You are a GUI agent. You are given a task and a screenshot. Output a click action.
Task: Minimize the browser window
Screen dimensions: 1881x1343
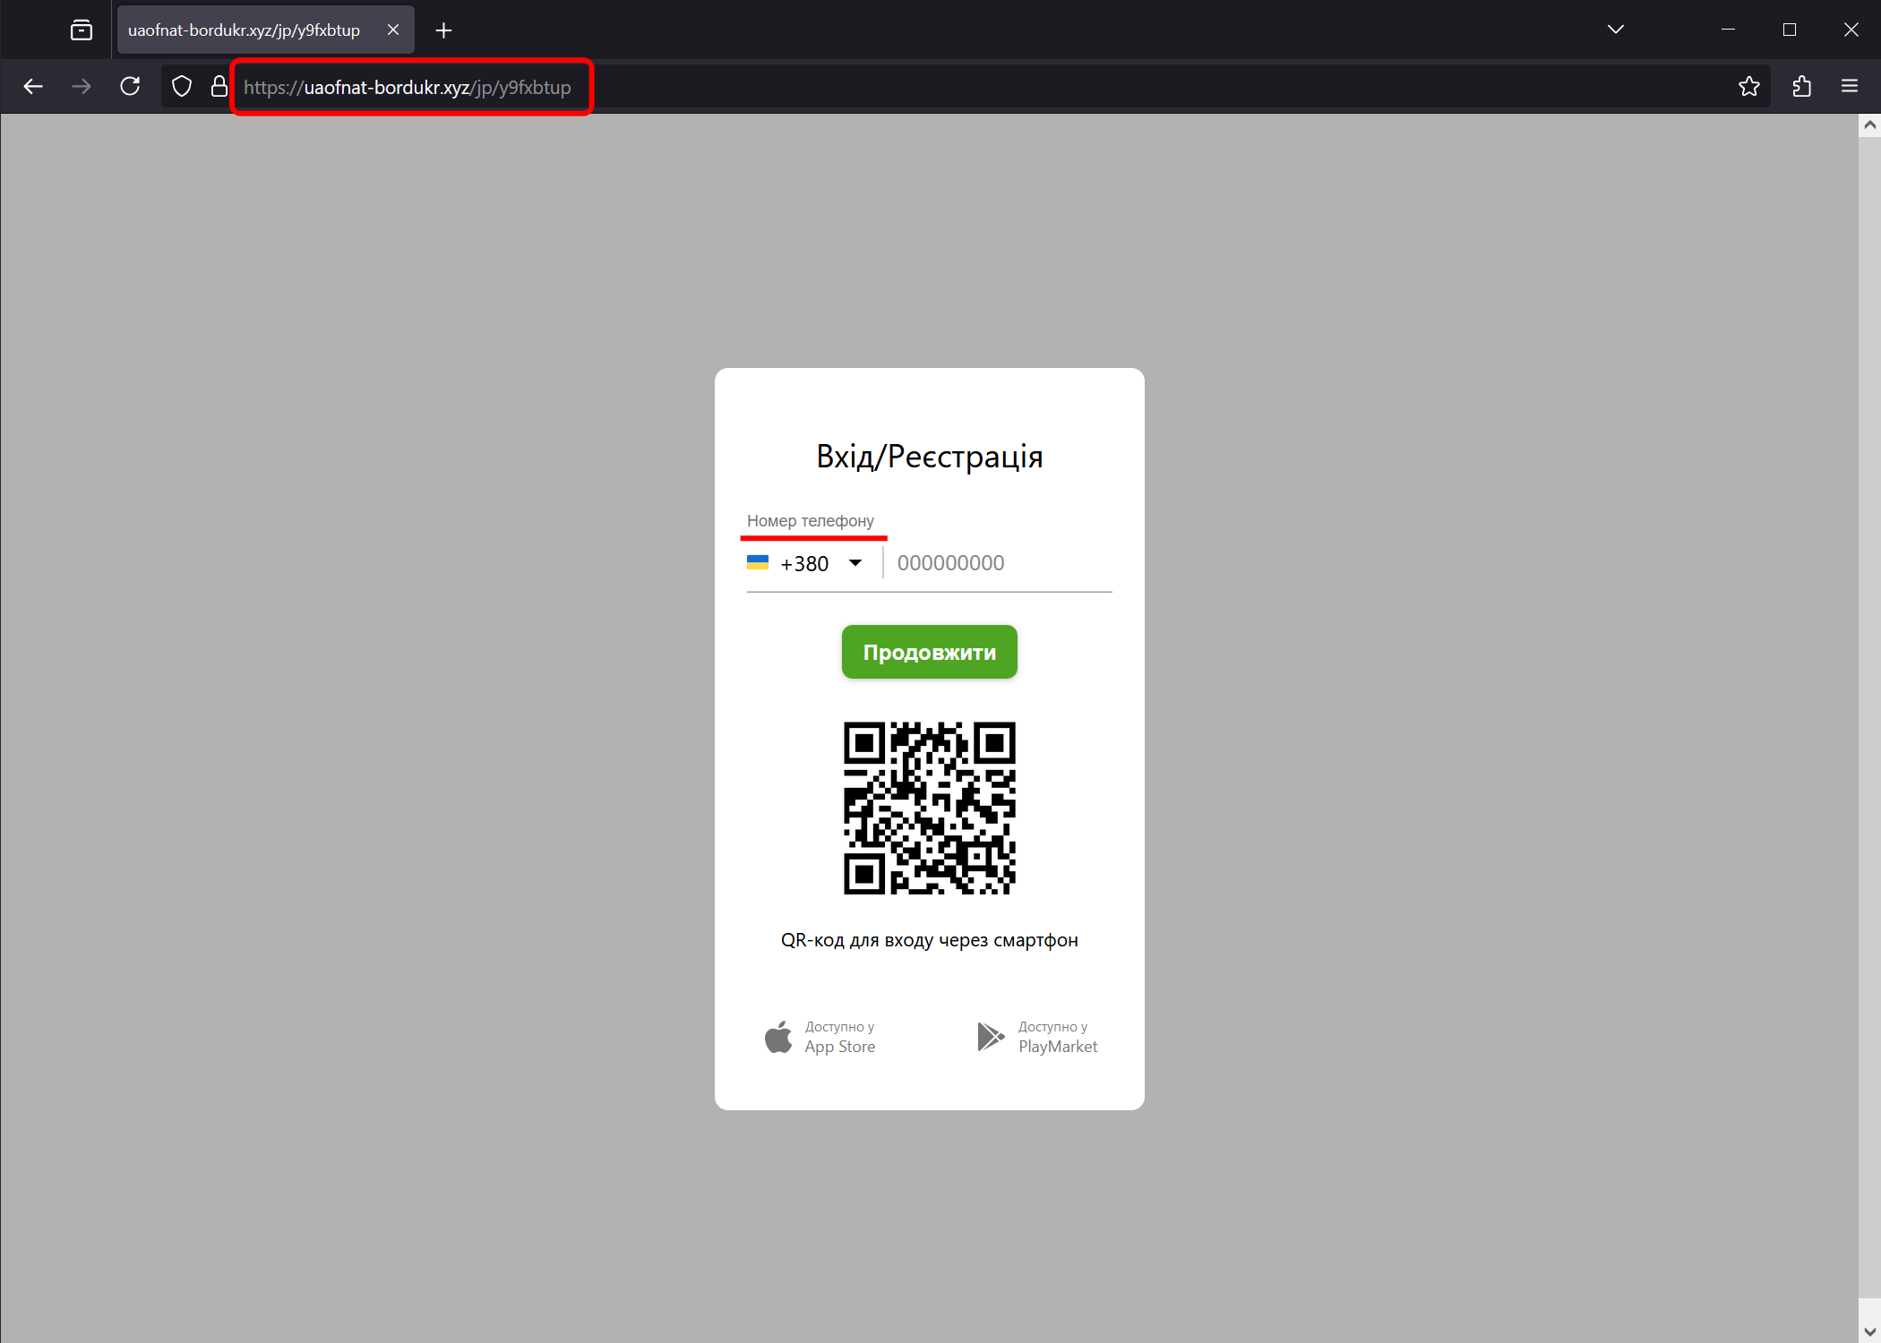point(1728,30)
